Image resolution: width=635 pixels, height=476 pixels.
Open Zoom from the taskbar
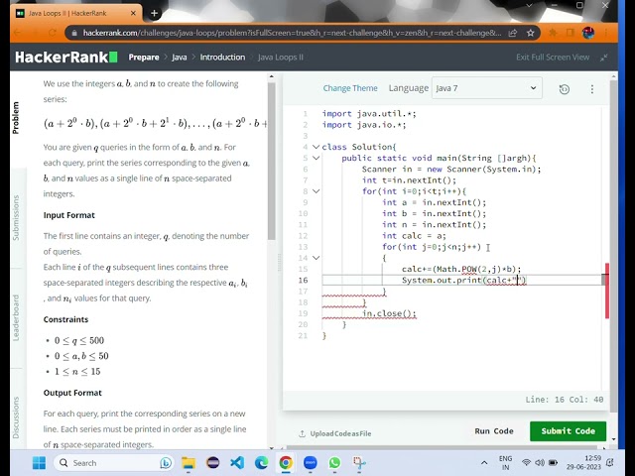[x=311, y=463]
